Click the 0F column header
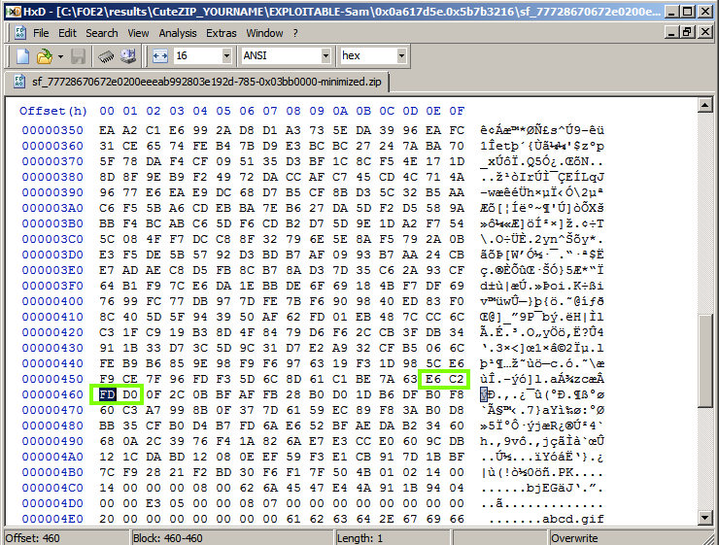The height and width of the screenshot is (545, 719). [x=457, y=111]
